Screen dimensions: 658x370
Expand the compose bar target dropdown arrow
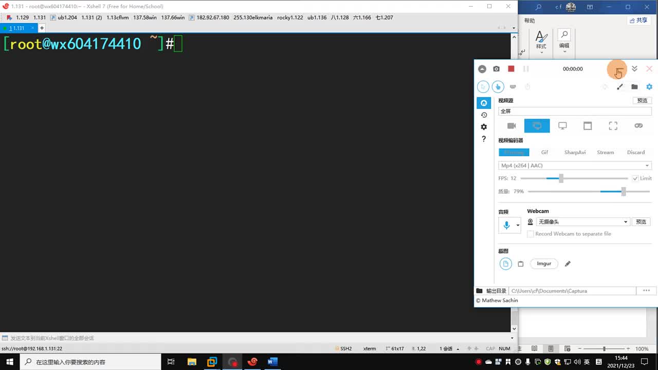pos(512,338)
